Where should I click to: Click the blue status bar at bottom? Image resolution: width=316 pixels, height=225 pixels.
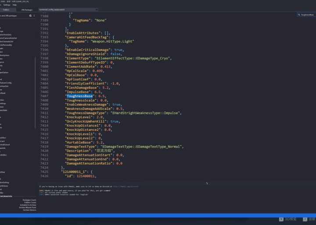pyautogui.click(x=158, y=215)
